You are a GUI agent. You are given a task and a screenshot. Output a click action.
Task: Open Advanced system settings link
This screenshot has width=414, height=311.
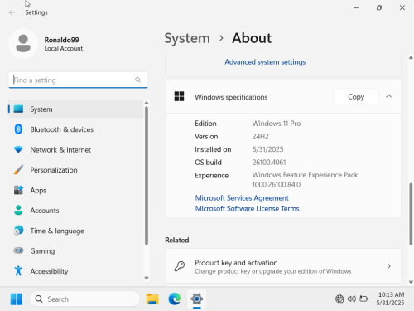(265, 62)
